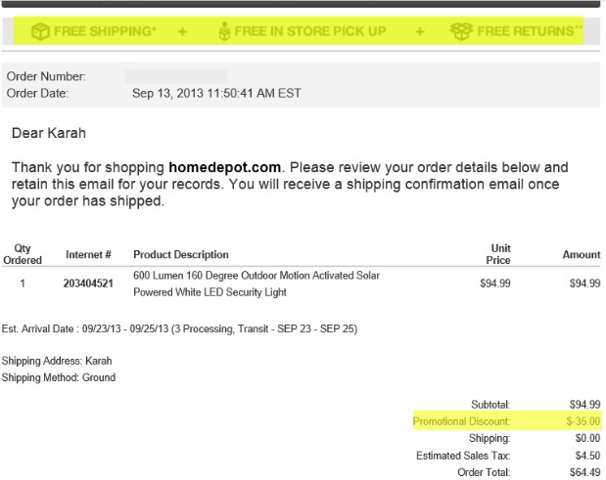Click the Unit Price column header
Screen dimensions: 606x480
498,254
